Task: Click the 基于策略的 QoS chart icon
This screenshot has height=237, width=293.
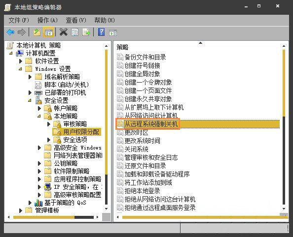Action: click(x=38, y=203)
